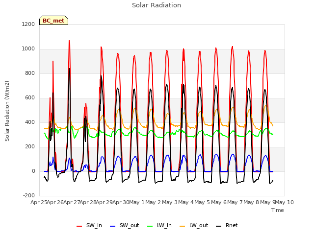Click the 0 y-axis tick label

pos(33,171)
